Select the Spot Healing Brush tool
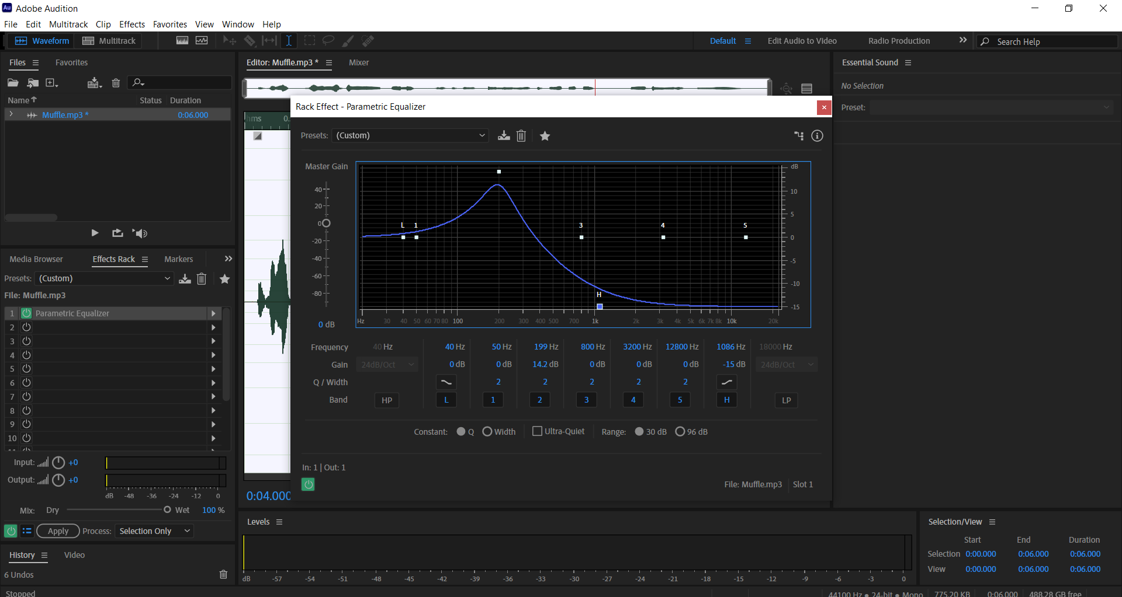Screen dimensions: 1122x597 [x=368, y=40]
